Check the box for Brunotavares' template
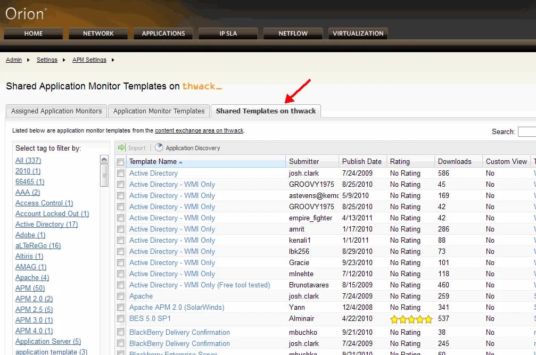The image size is (536, 355). 120,285
